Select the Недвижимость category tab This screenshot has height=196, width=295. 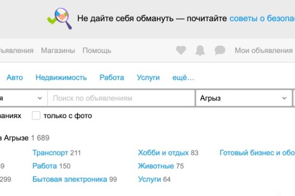coord(61,77)
